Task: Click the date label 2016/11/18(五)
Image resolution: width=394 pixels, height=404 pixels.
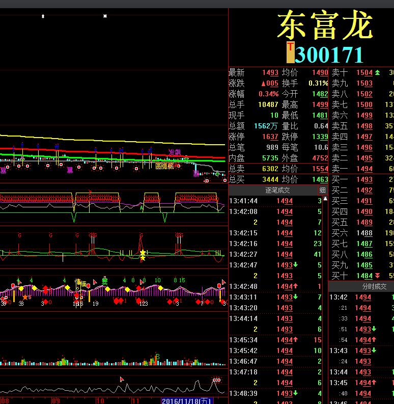Action: (x=186, y=400)
